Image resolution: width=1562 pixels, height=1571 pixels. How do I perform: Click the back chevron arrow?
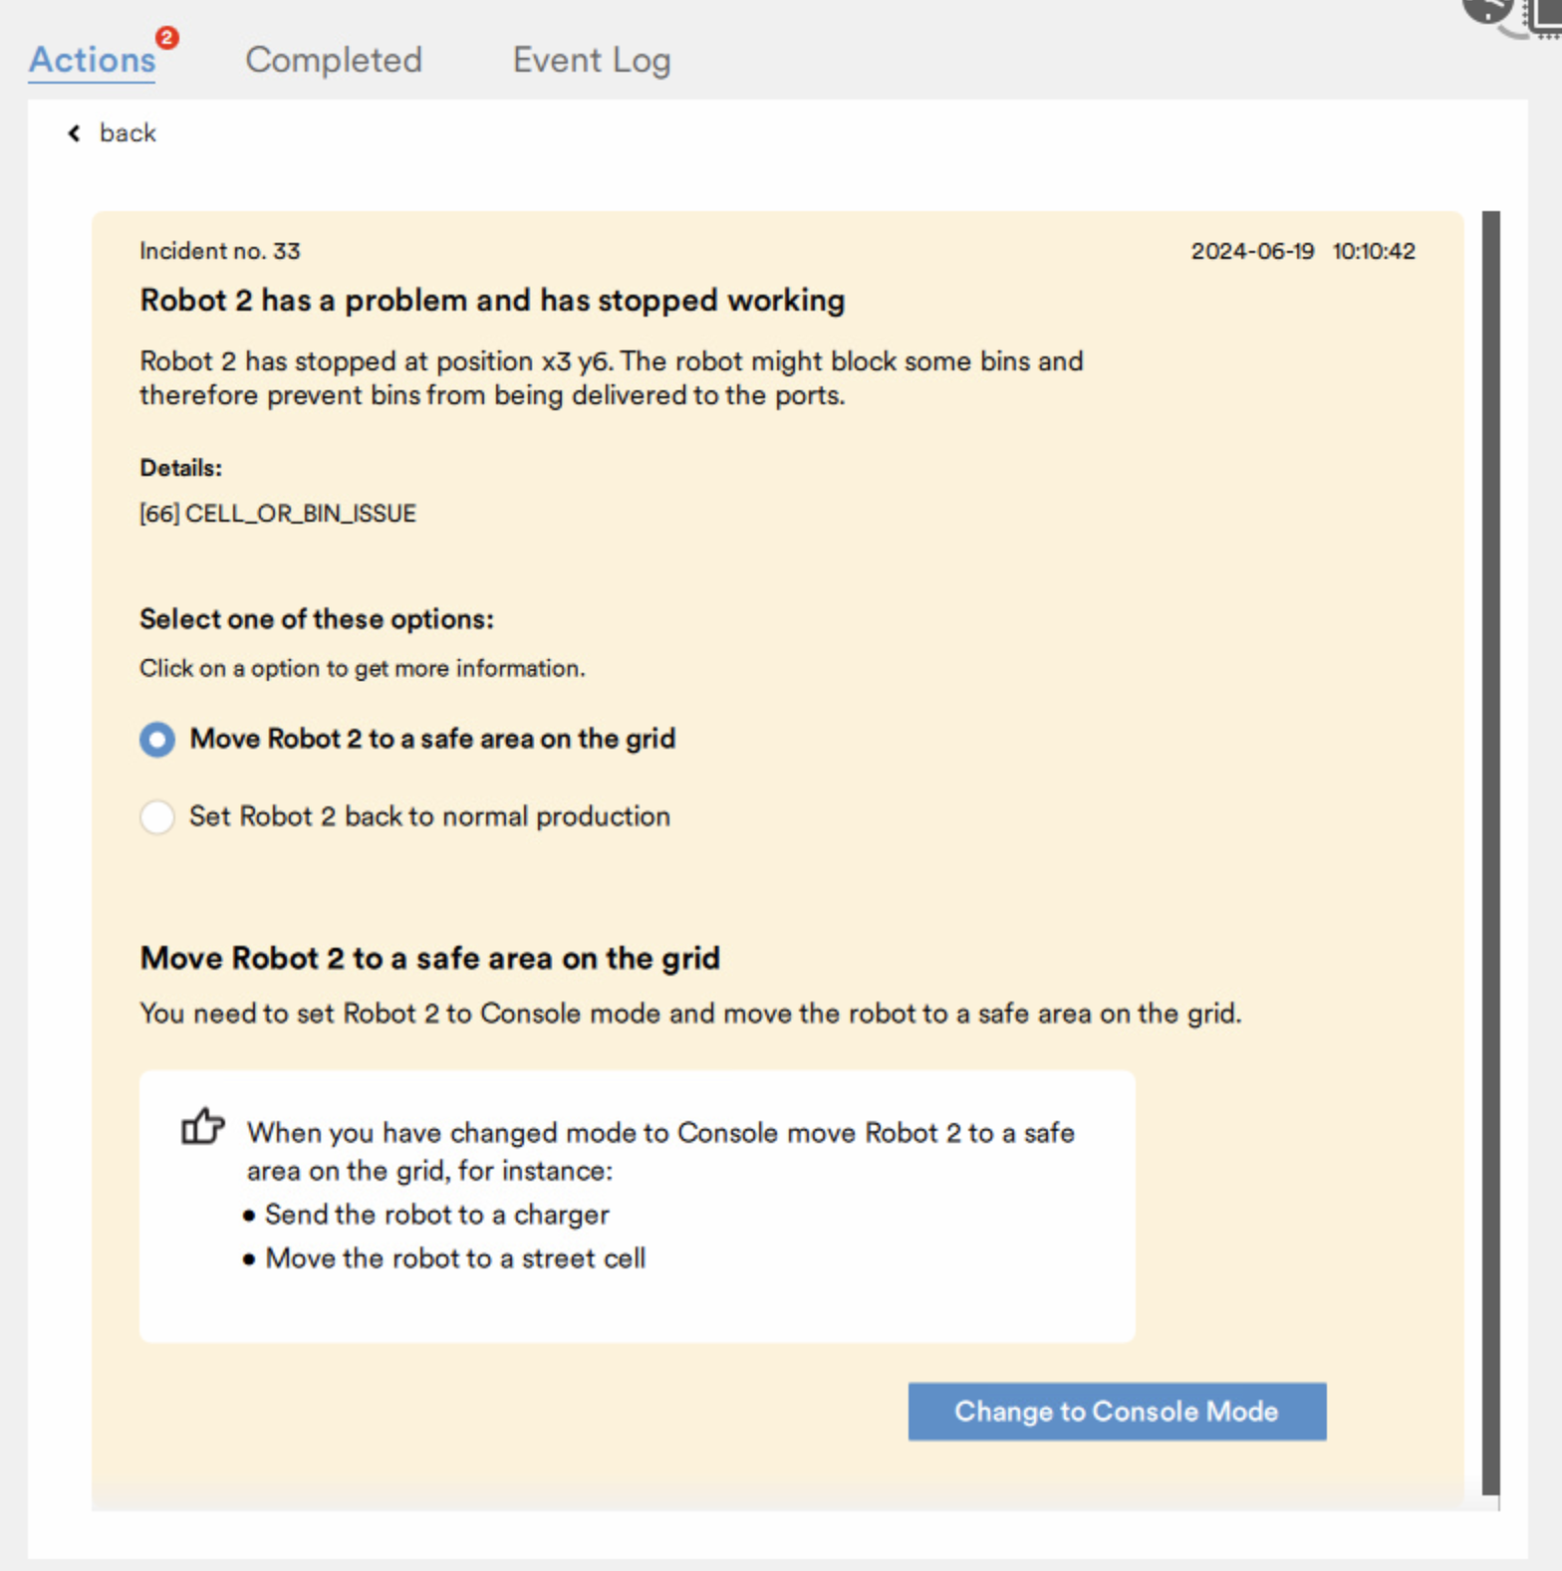pos(74,133)
